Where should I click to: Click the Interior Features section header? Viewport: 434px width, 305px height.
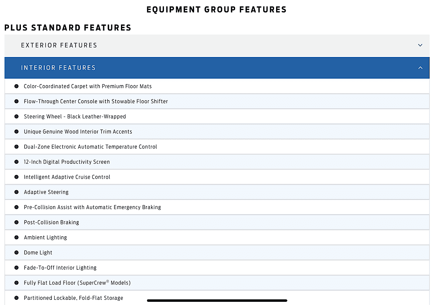pyautogui.click(x=58, y=68)
